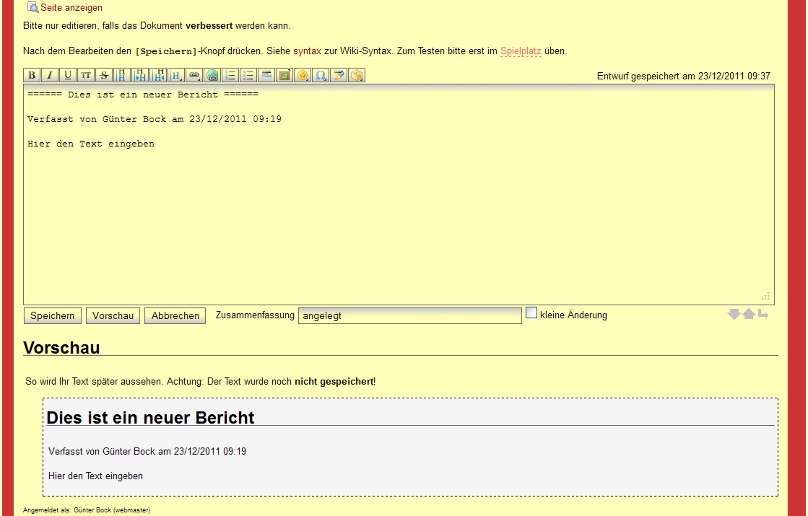Insert a horizontal rule
Screen dimensions: 808x516
[266, 75]
